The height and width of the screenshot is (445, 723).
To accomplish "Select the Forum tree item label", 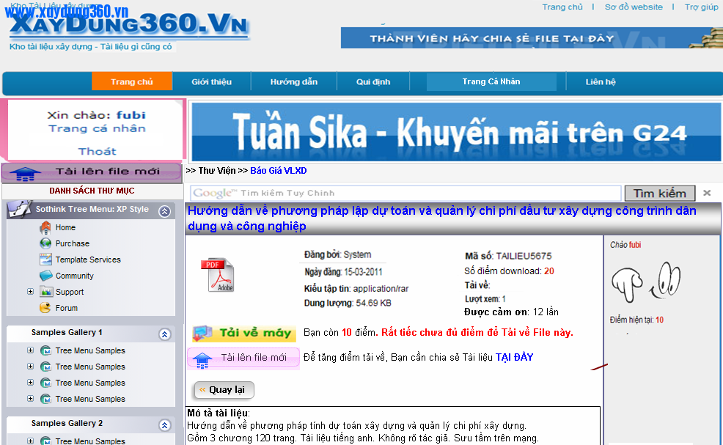I will coord(67,308).
